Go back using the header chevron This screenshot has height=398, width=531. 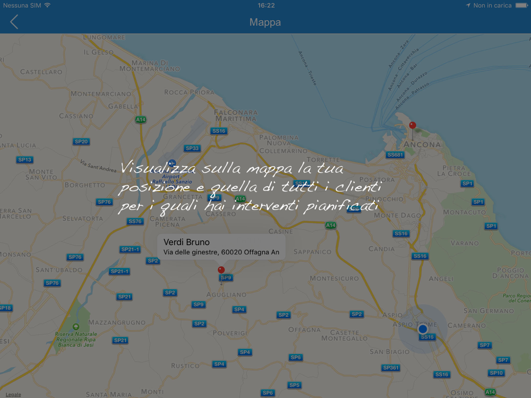point(14,22)
